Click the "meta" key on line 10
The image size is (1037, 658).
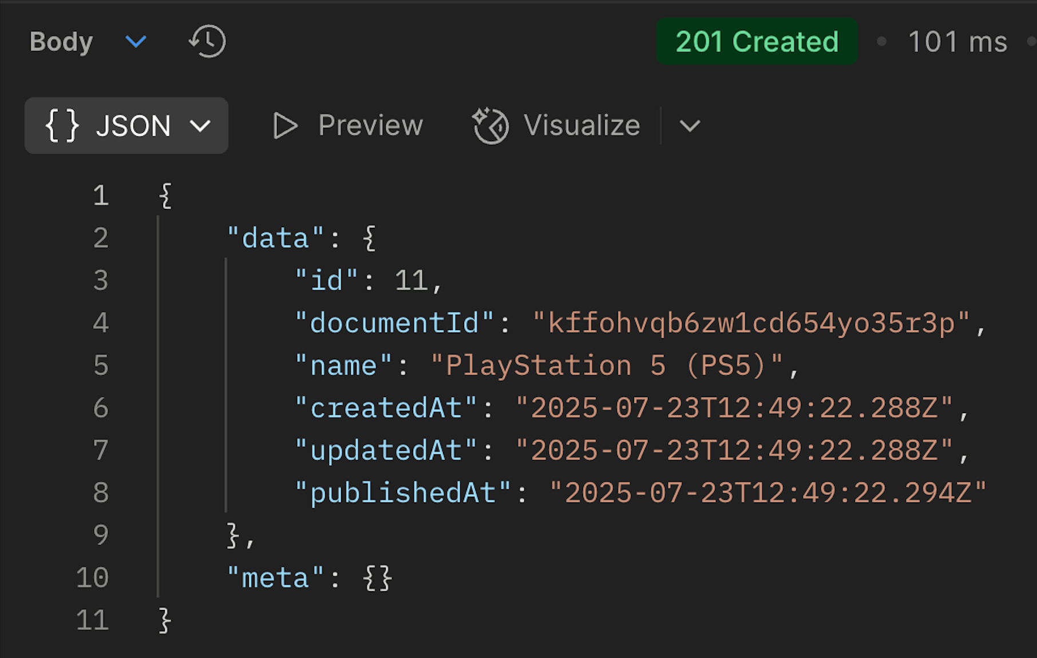click(x=276, y=578)
